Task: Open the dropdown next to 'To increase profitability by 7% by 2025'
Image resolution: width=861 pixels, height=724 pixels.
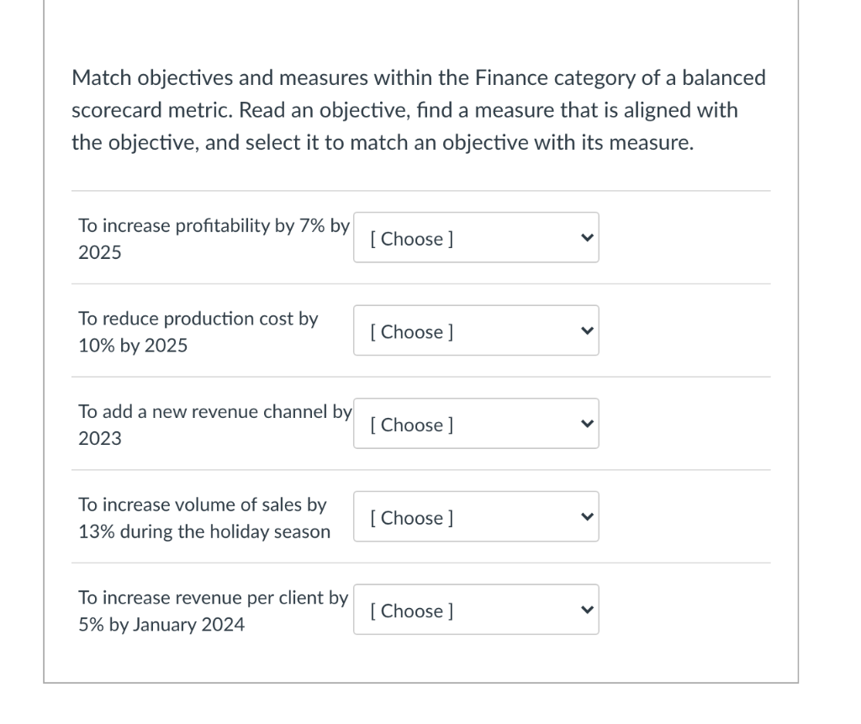Action: [x=476, y=238]
